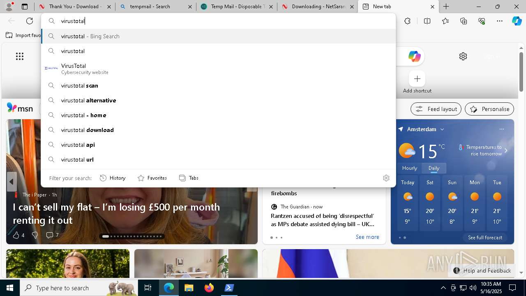526x296 pixels.
Task: Open search suggestion settings gear
Action: tap(386, 178)
